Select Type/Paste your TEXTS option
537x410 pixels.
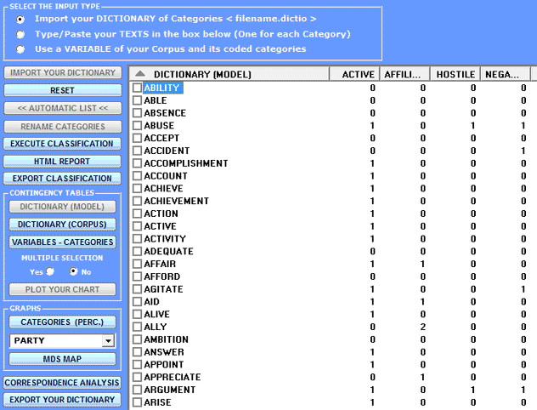(20, 34)
